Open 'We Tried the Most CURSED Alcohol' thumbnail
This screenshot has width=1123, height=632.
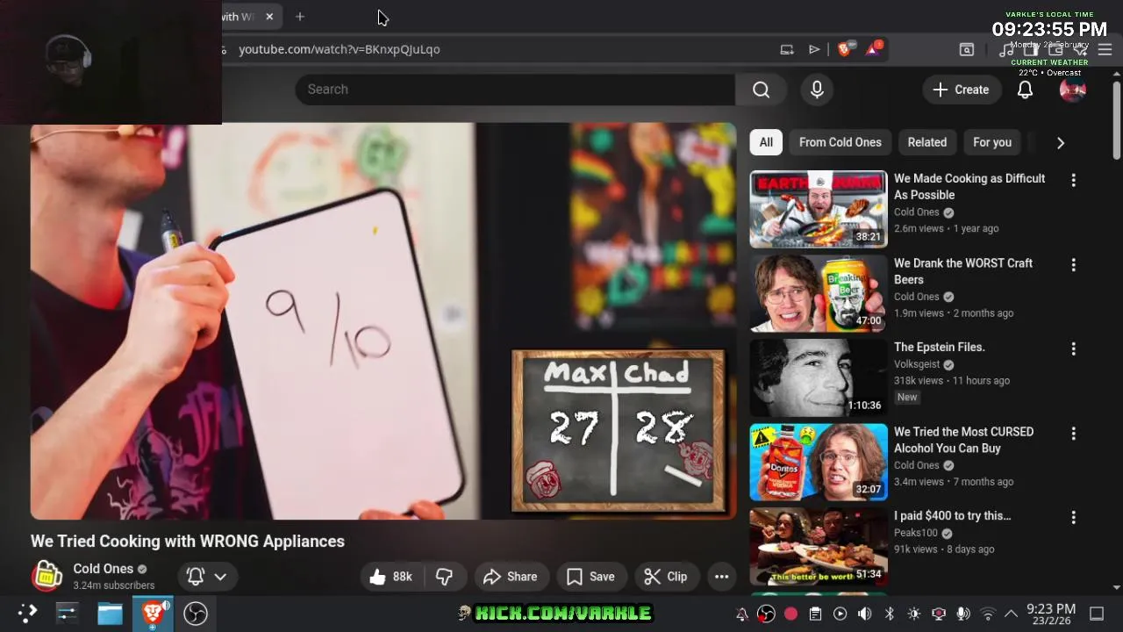tap(819, 462)
